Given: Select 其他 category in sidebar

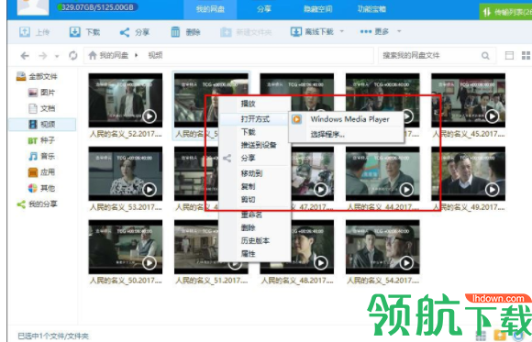Looking at the screenshot, I should tap(41, 188).
